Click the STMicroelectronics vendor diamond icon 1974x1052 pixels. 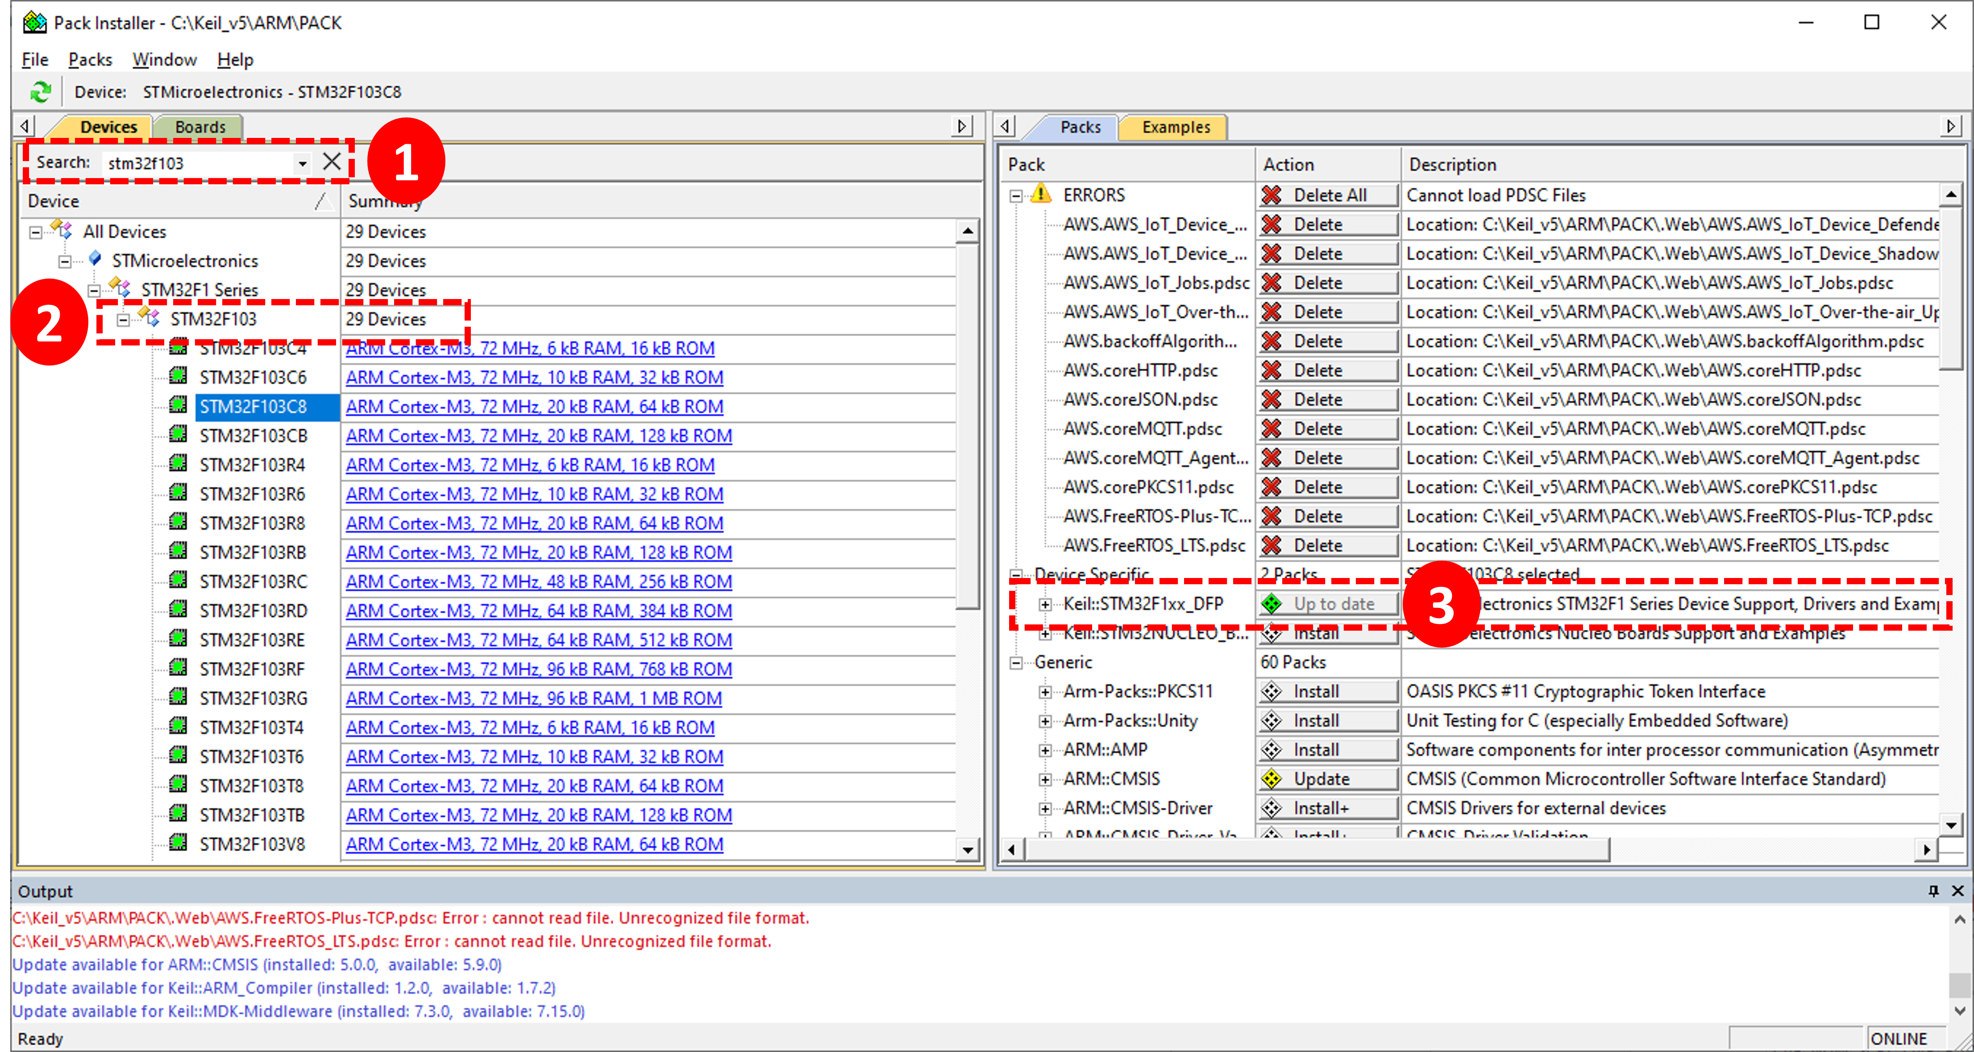click(95, 259)
